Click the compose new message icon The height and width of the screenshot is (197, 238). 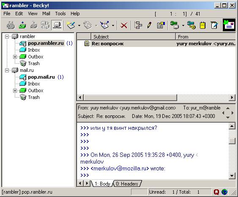coord(71,25)
